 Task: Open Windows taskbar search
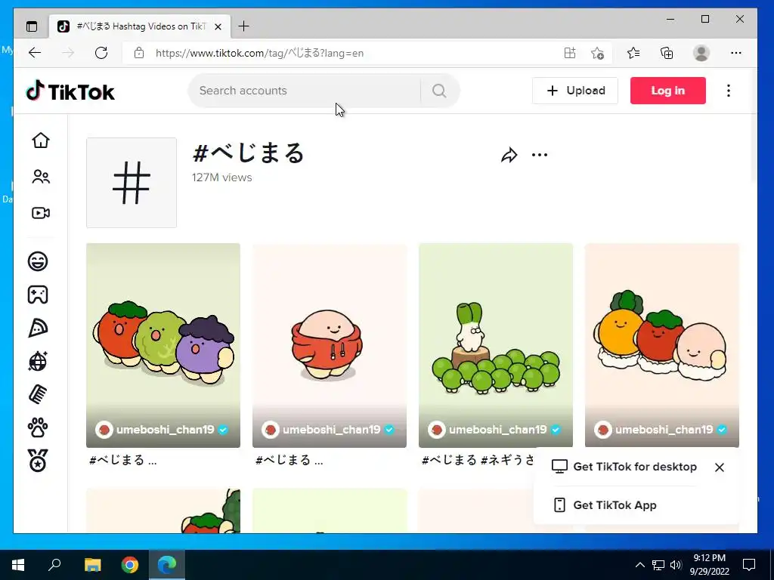point(54,565)
